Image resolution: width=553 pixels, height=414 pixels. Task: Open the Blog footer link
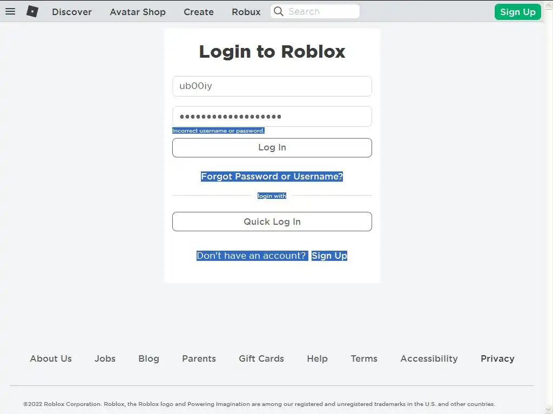[x=149, y=358]
